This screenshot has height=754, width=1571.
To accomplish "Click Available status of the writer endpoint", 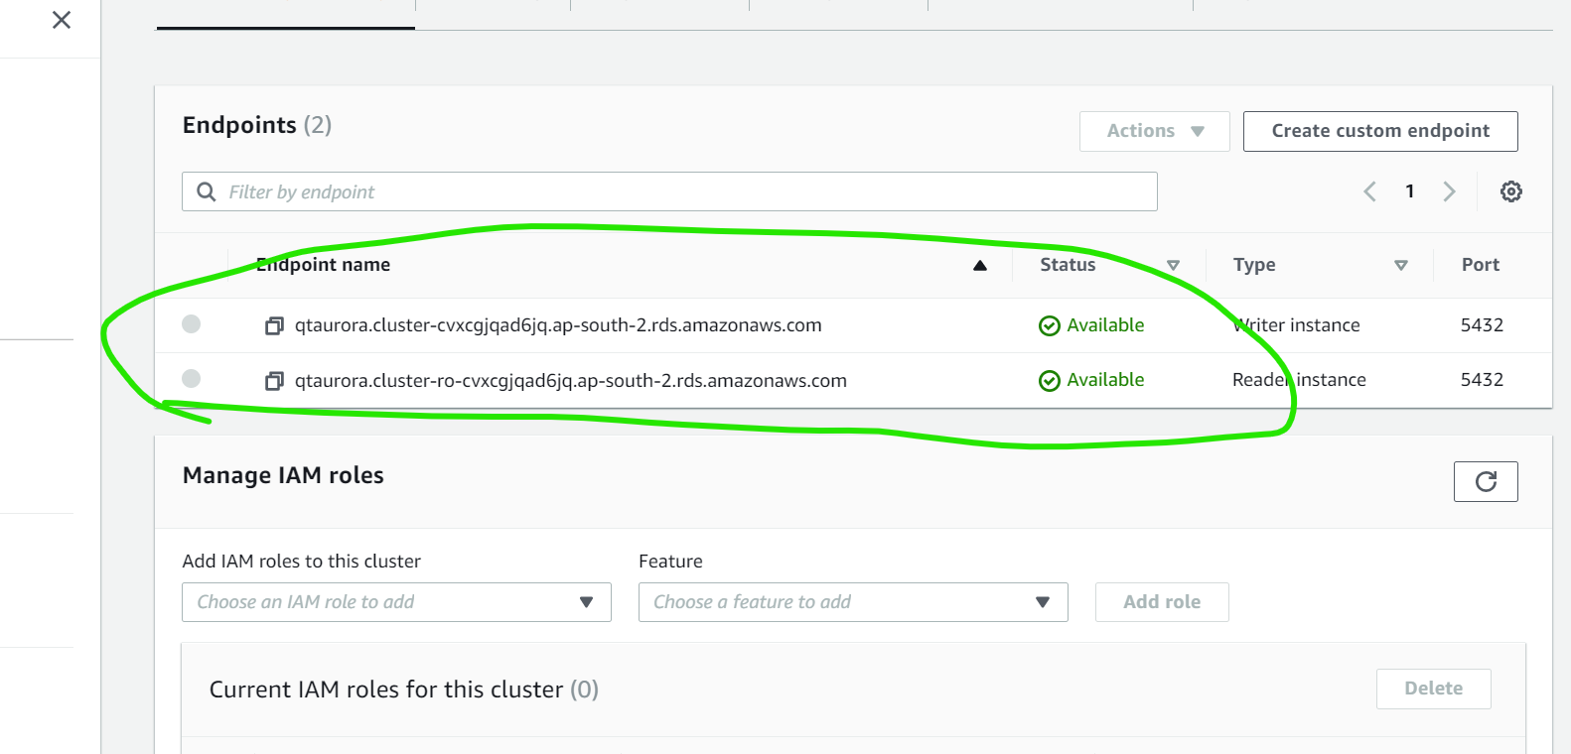I will (1091, 325).
